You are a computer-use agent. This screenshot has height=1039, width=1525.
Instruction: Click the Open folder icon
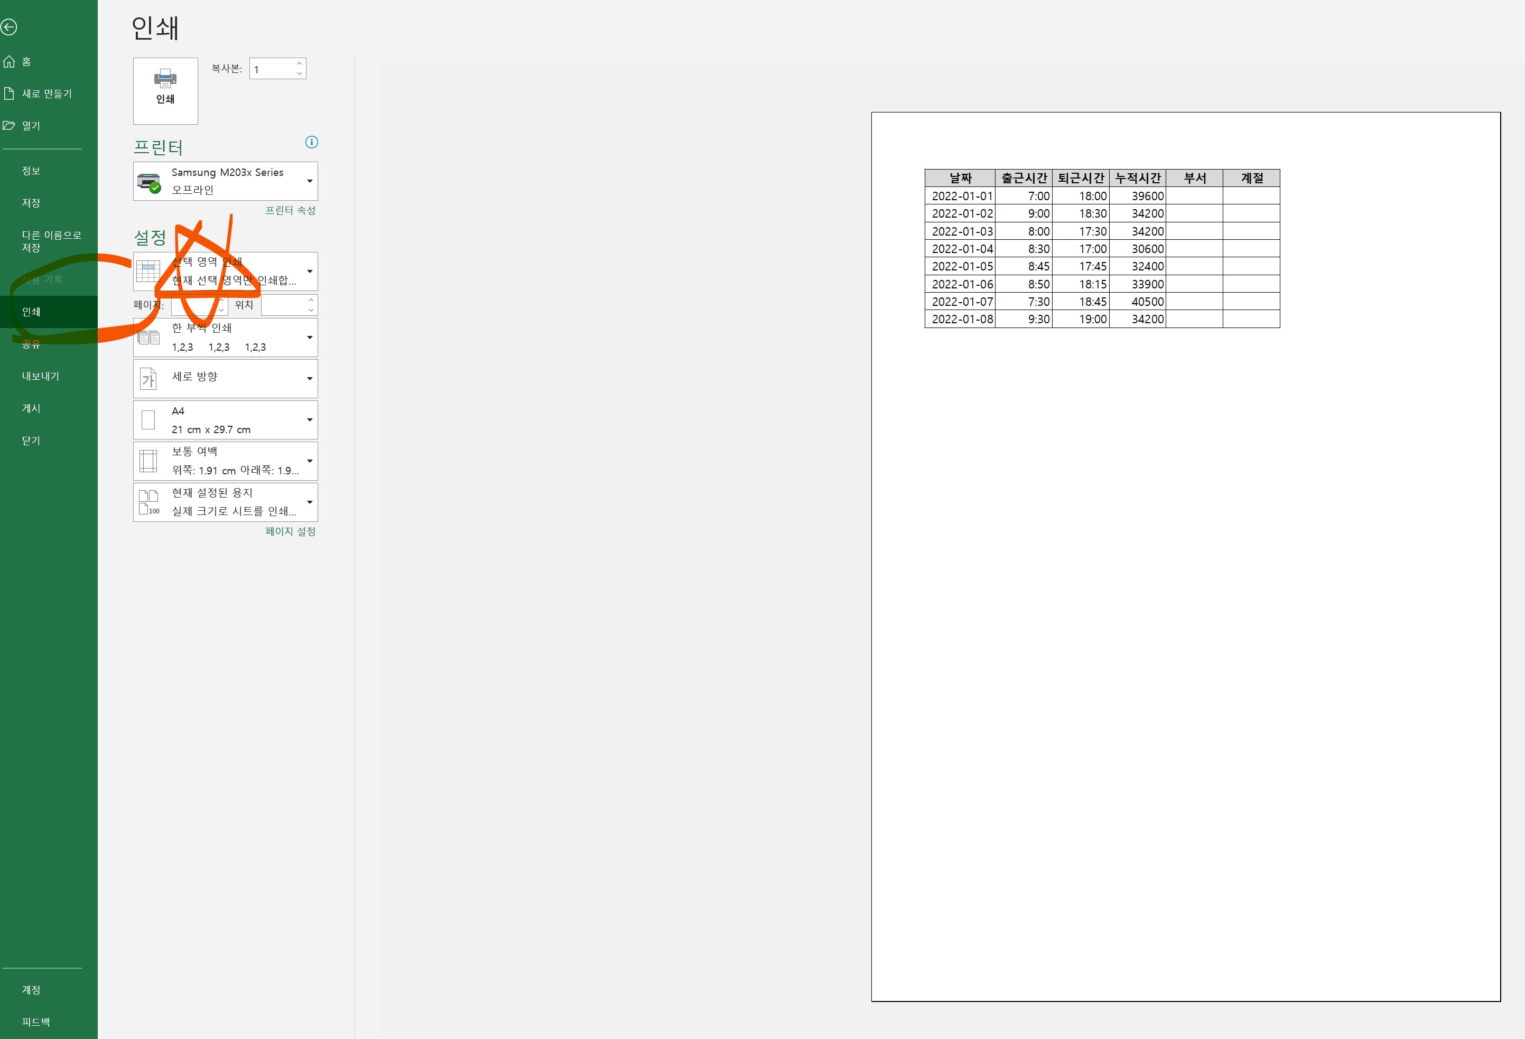[9, 125]
